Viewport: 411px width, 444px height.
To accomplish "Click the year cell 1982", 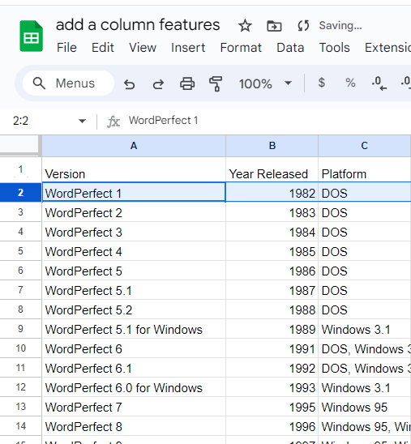I will pos(272,193).
